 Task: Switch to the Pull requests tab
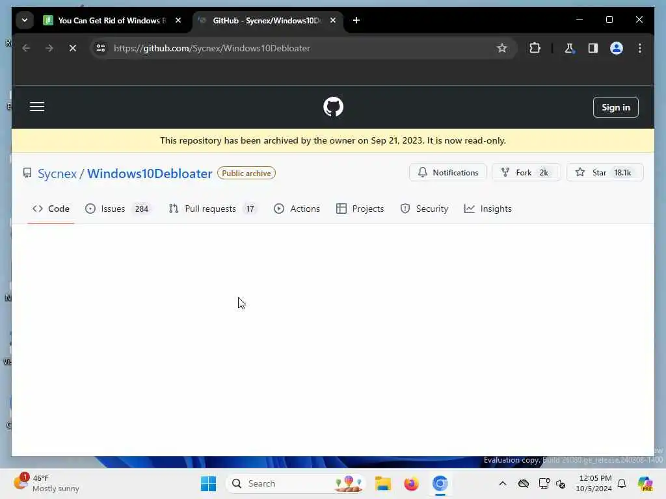pos(213,209)
